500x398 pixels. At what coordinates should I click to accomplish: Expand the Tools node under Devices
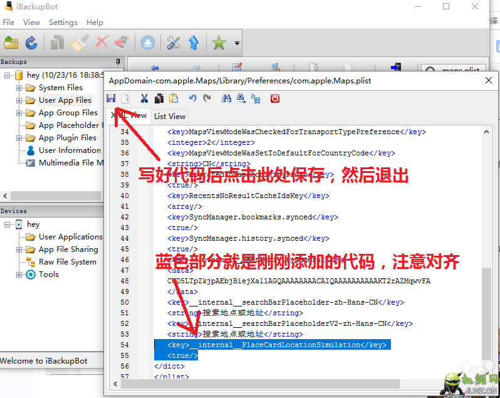[x=19, y=275]
